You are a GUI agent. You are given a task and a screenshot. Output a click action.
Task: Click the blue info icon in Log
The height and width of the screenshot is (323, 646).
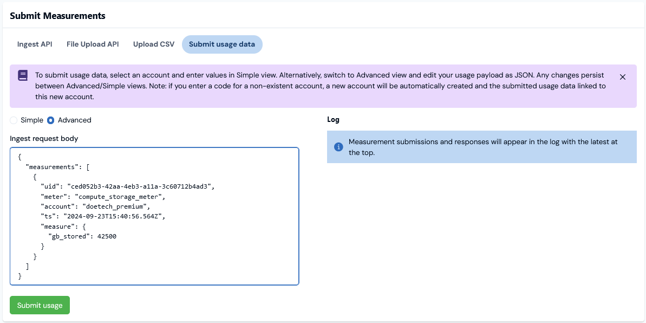[x=338, y=147]
